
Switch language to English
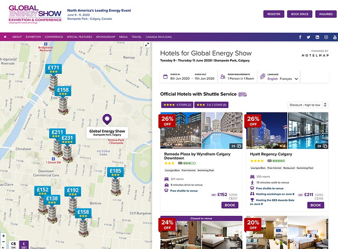(x=273, y=79)
